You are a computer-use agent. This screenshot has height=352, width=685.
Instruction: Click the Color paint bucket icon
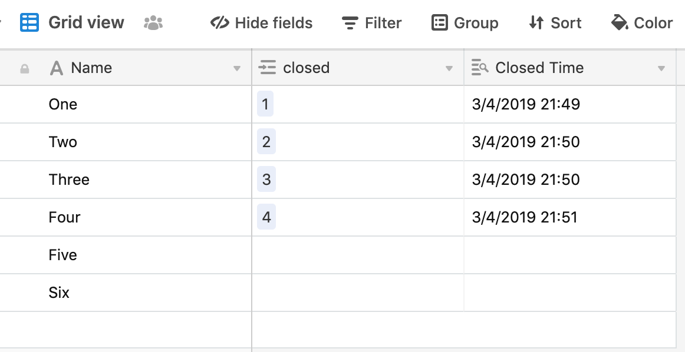pyautogui.click(x=619, y=23)
